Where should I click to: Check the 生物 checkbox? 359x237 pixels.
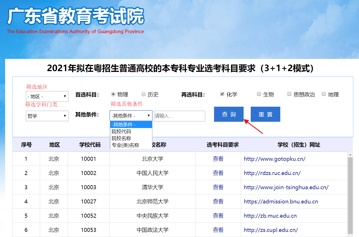click(259, 94)
